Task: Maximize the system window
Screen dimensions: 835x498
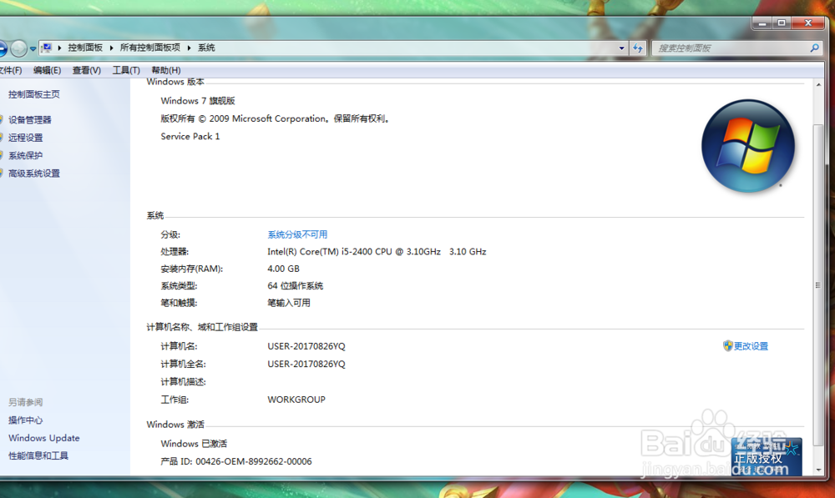Action: tap(782, 23)
